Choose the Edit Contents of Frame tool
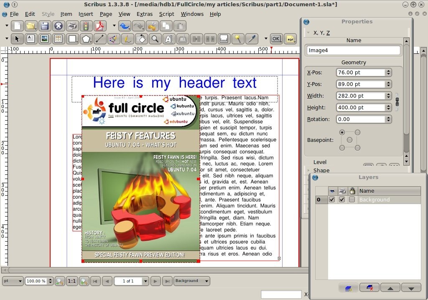Screen dimensions: 428x300 click(x=169, y=39)
